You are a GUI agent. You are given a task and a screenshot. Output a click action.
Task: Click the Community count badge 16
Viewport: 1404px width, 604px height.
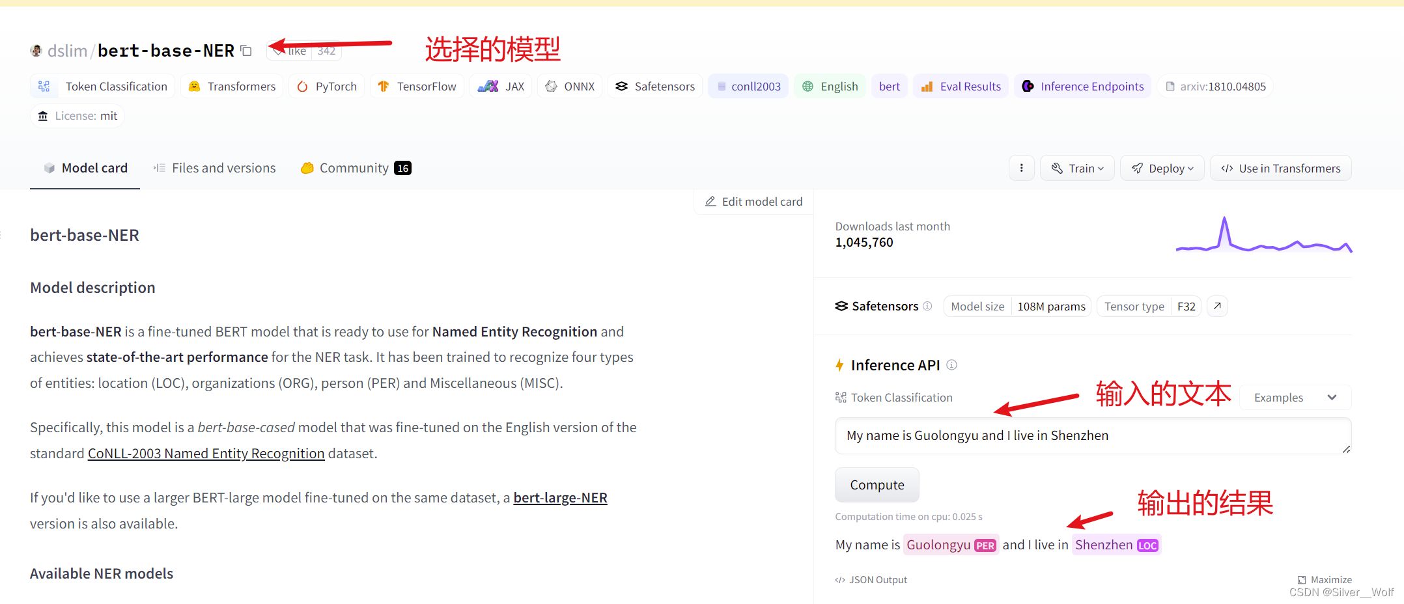[x=403, y=168]
